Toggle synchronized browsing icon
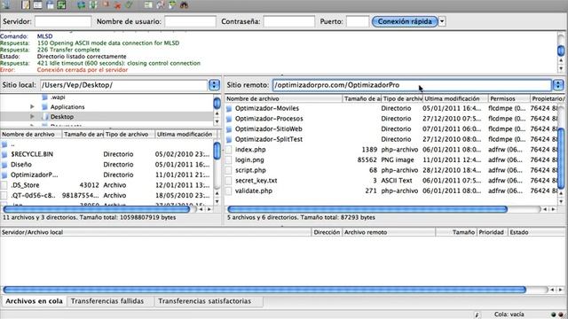The image size is (568, 319). coord(172,4)
